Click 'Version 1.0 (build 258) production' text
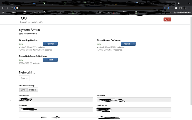The image size is (192, 120). 32,47
